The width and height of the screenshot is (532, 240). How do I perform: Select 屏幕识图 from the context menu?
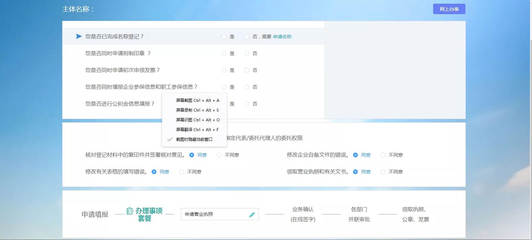(x=197, y=120)
